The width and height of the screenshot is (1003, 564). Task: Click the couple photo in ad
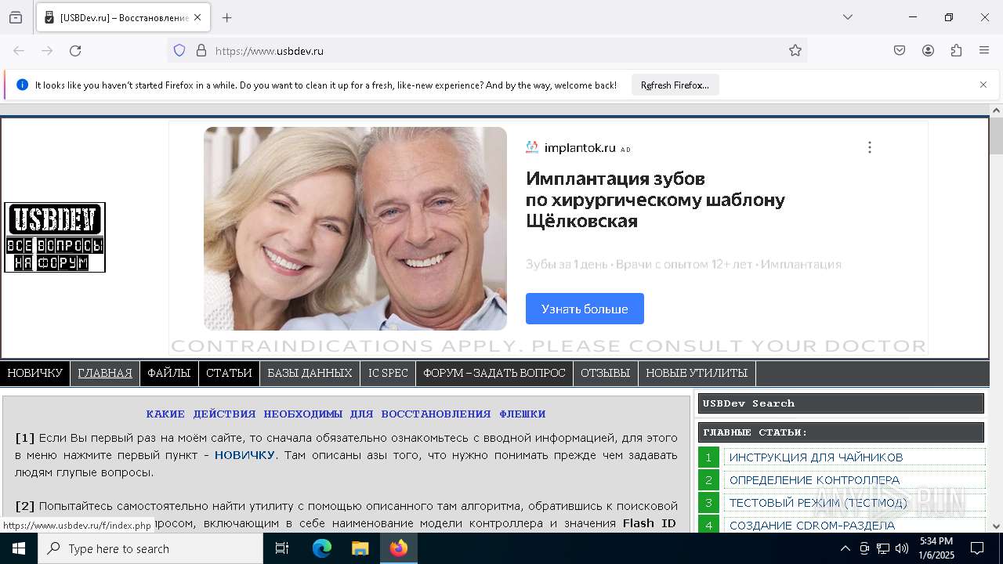pos(355,229)
